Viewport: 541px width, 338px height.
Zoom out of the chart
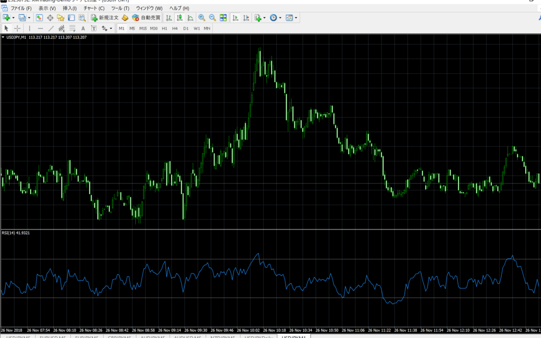pos(212,17)
